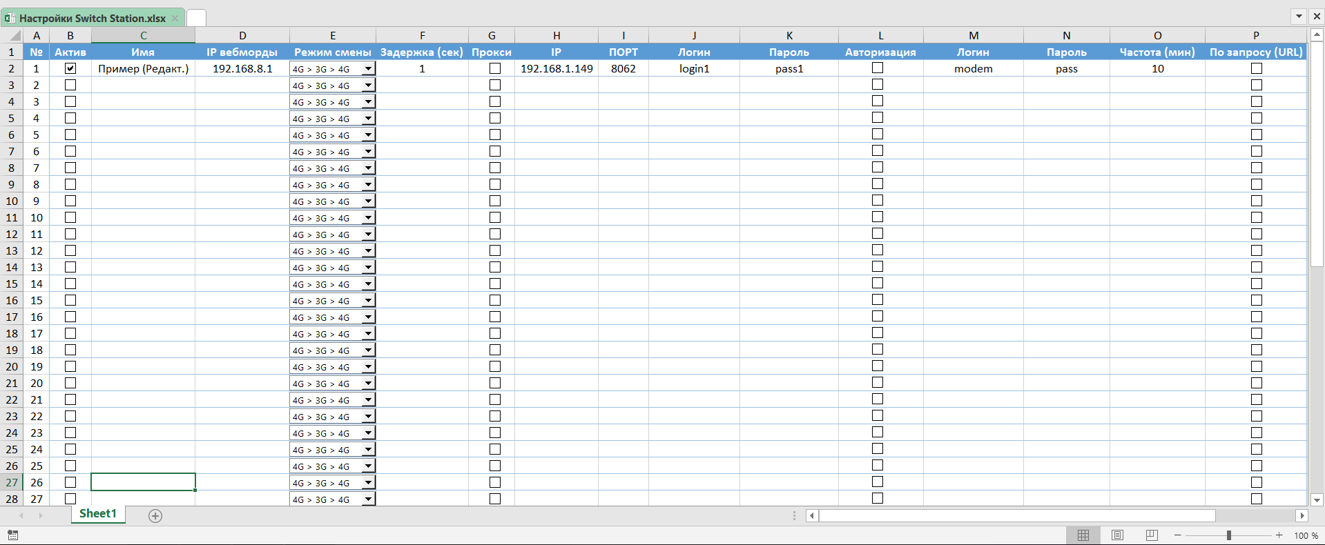Open Режим смены dropdown in row 2
This screenshot has width=1325, height=545.
(x=369, y=69)
